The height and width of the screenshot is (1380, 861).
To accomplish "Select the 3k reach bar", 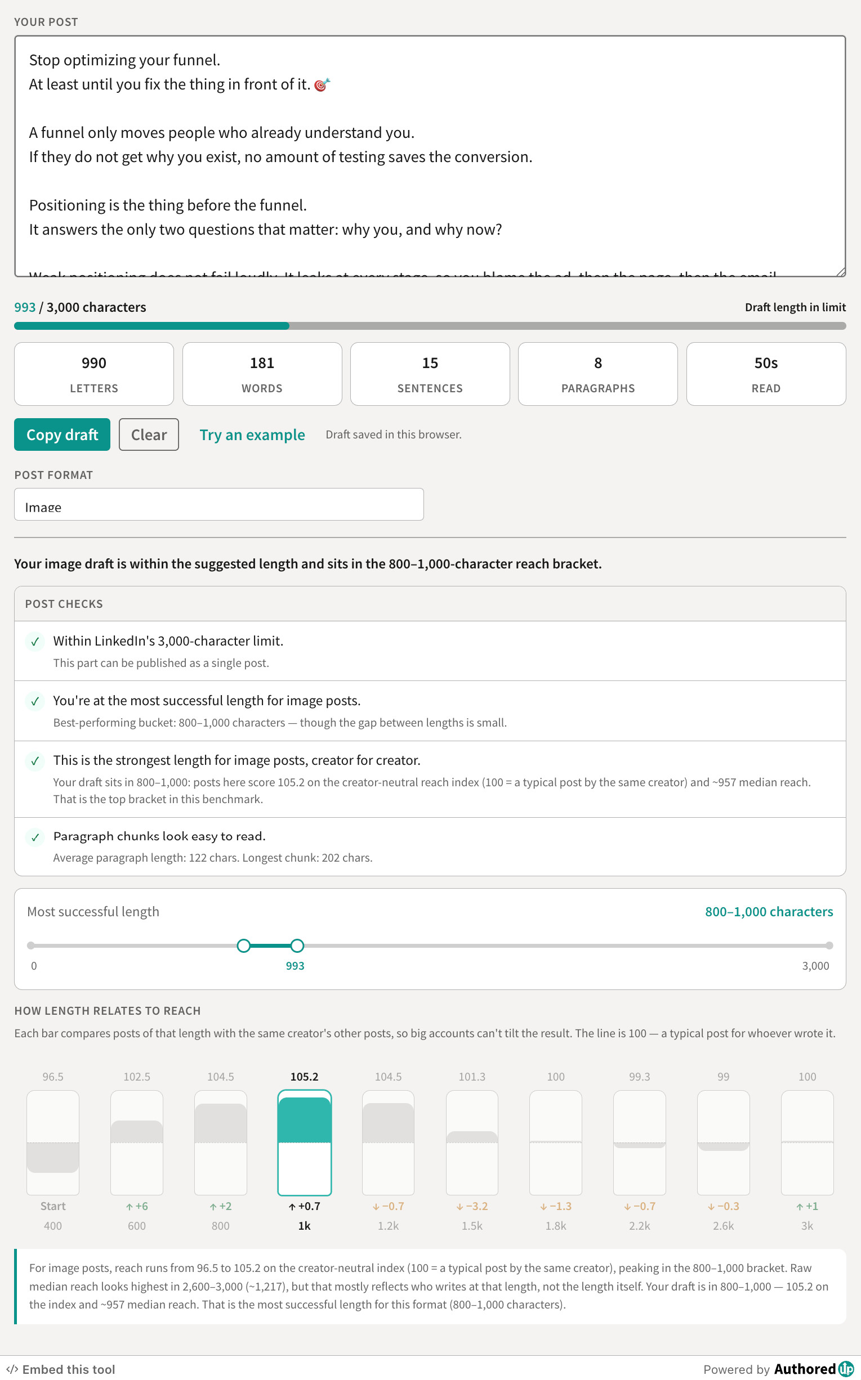I will [x=807, y=1142].
